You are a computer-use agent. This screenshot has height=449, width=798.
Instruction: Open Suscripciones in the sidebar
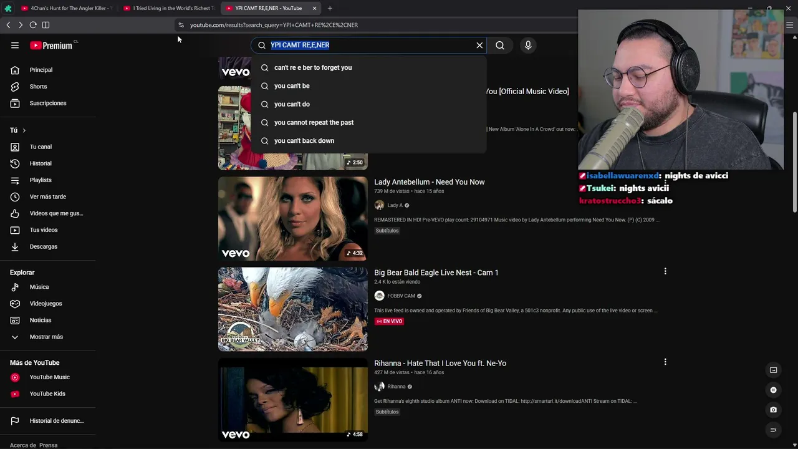click(x=47, y=103)
